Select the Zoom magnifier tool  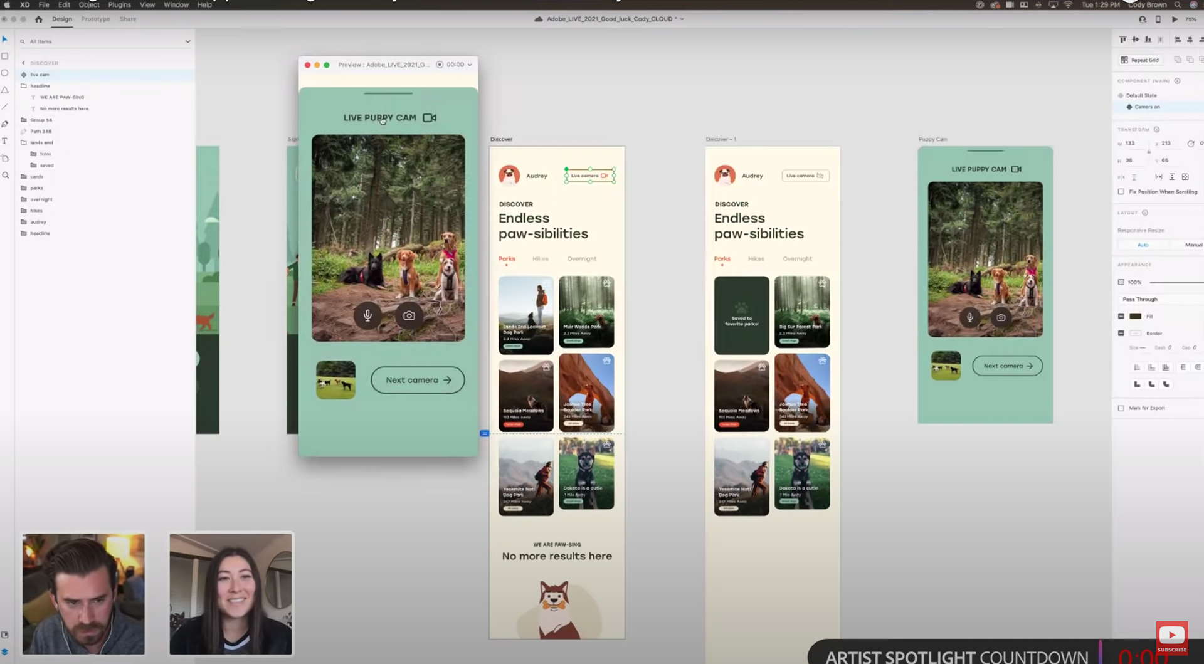(x=5, y=176)
